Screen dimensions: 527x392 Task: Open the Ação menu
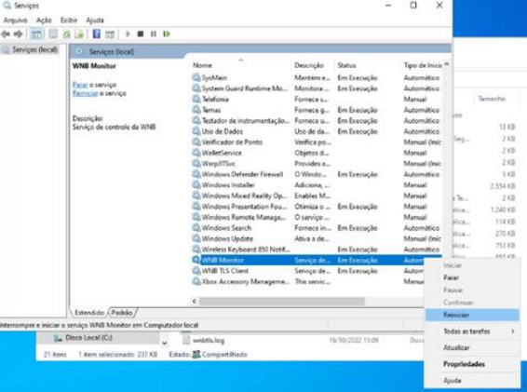[44, 20]
